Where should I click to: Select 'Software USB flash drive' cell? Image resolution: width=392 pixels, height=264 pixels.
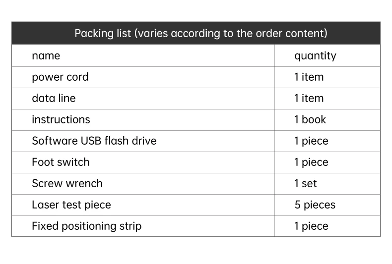[94, 141]
